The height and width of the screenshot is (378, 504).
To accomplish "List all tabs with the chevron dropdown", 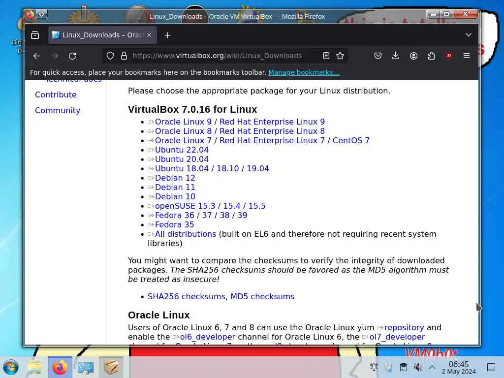I will tap(469, 35).
